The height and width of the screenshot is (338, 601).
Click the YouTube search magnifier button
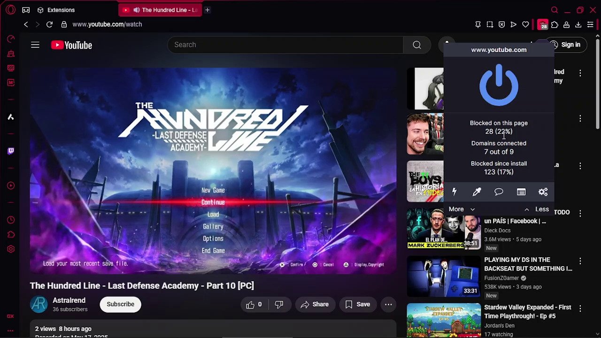(417, 45)
